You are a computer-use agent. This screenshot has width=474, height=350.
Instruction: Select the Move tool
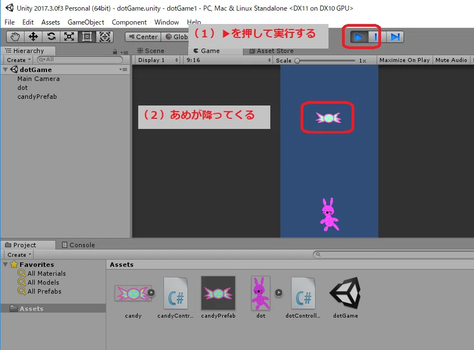pos(33,37)
